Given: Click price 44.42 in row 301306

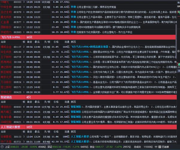Looking at the screenshot, I should tap(55, 62).
